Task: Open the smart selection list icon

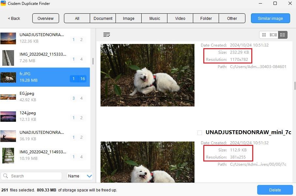Action: (107, 35)
